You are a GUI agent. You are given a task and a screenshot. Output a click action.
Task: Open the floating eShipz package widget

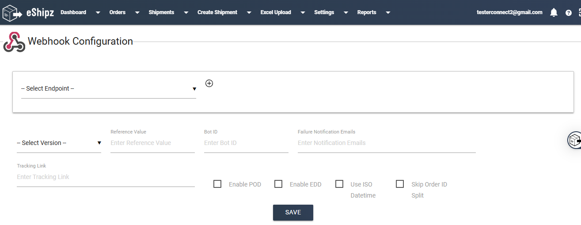click(574, 140)
